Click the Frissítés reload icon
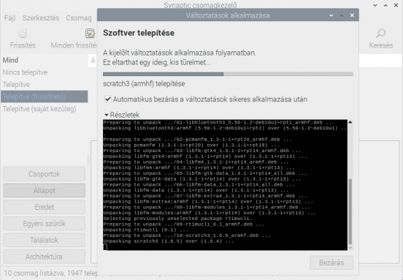 coord(23,34)
